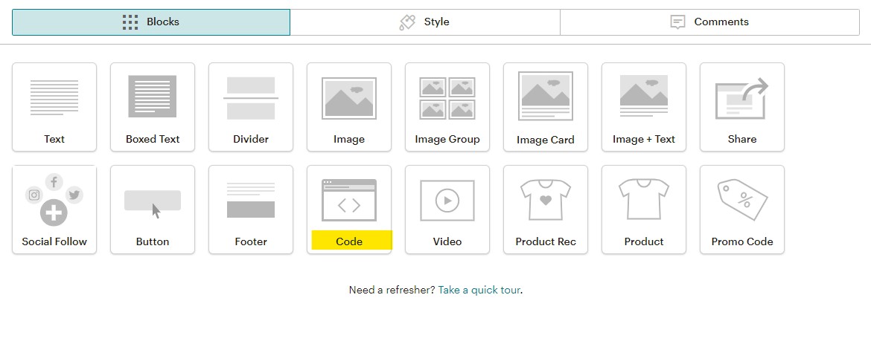Click the speech bubble icon in Comments tab
Viewport: 871px width, 344px height.
[677, 22]
